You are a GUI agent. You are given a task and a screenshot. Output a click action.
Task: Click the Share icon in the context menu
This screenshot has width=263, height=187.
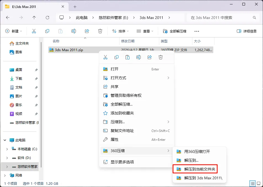pos(150,57)
